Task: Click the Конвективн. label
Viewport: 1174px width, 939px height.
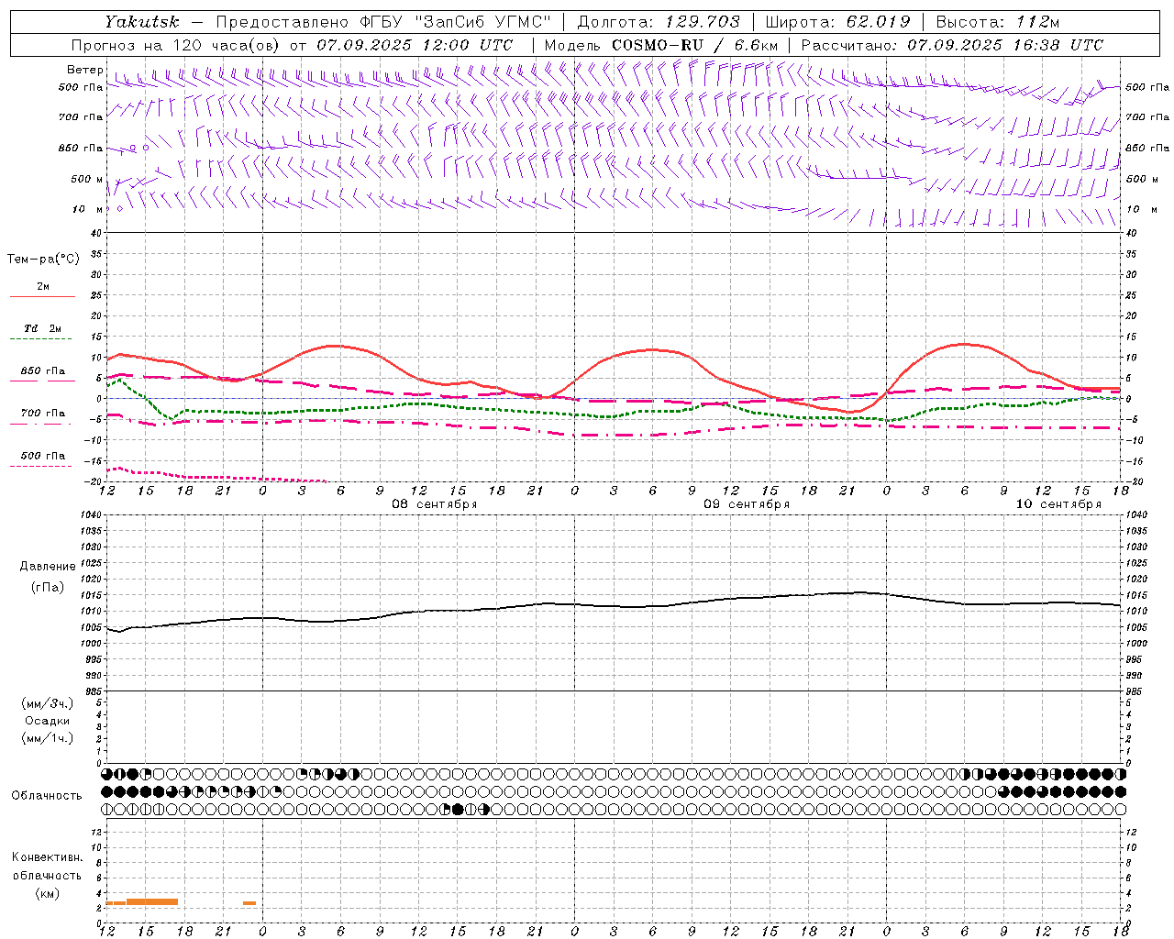Action: [x=48, y=857]
